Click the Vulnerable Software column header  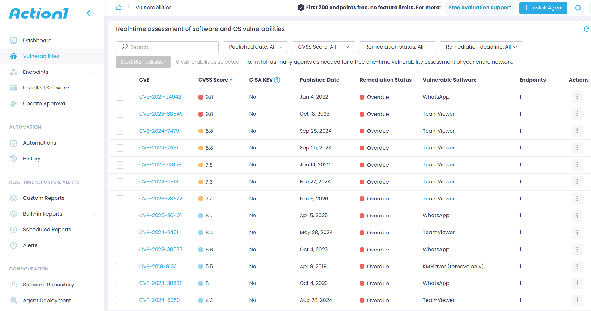pos(450,80)
